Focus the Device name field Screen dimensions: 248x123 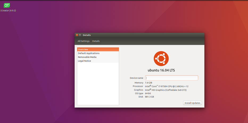point(172,78)
